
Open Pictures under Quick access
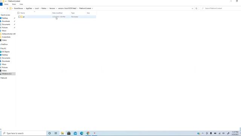click(5, 28)
